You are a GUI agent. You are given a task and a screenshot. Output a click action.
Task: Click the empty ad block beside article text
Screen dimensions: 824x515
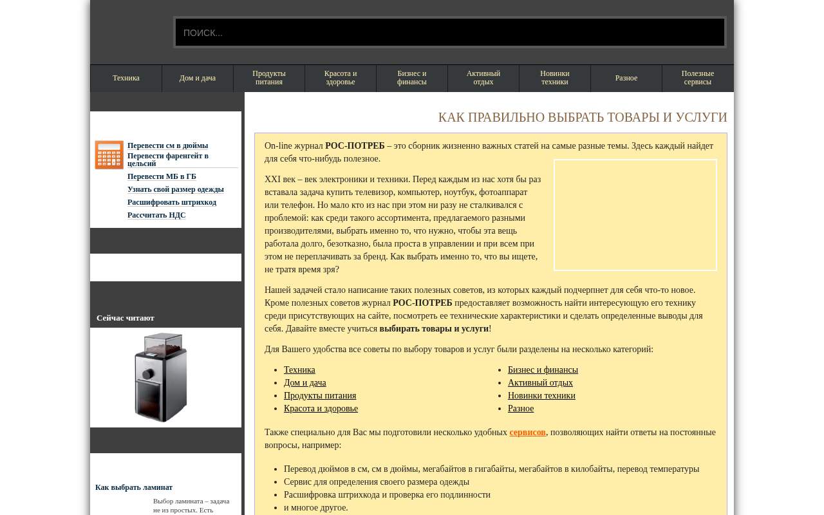coord(635,215)
